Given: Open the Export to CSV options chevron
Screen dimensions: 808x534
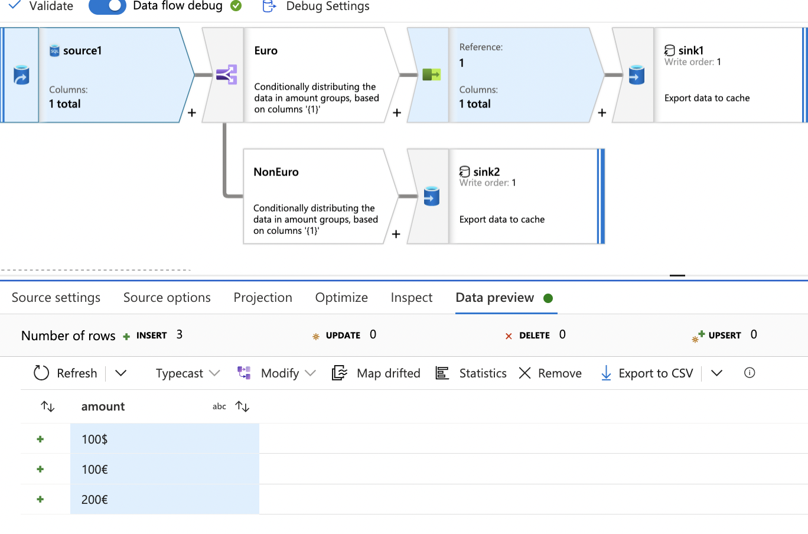Looking at the screenshot, I should pyautogui.click(x=716, y=373).
